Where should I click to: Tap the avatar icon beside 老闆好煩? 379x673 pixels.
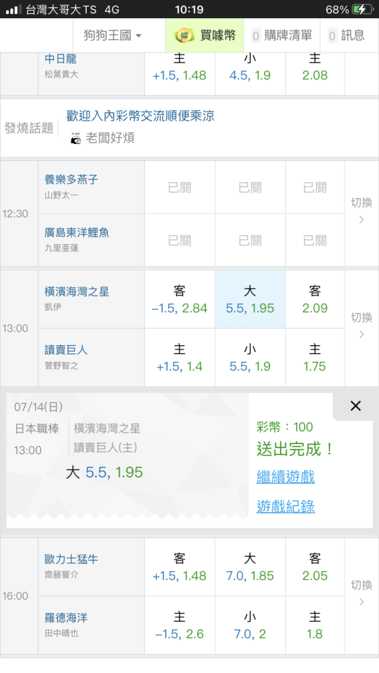(76, 138)
